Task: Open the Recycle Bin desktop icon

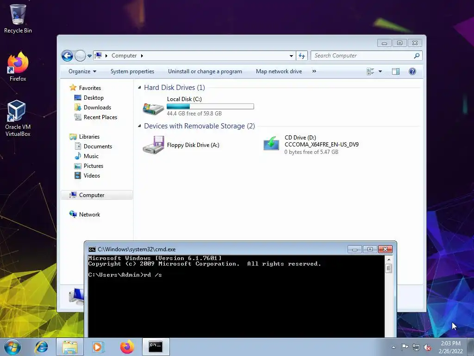Action: click(18, 18)
